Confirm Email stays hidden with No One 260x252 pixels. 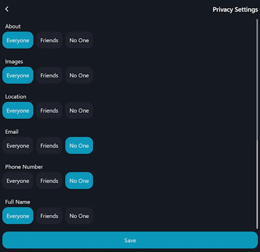(x=79, y=146)
